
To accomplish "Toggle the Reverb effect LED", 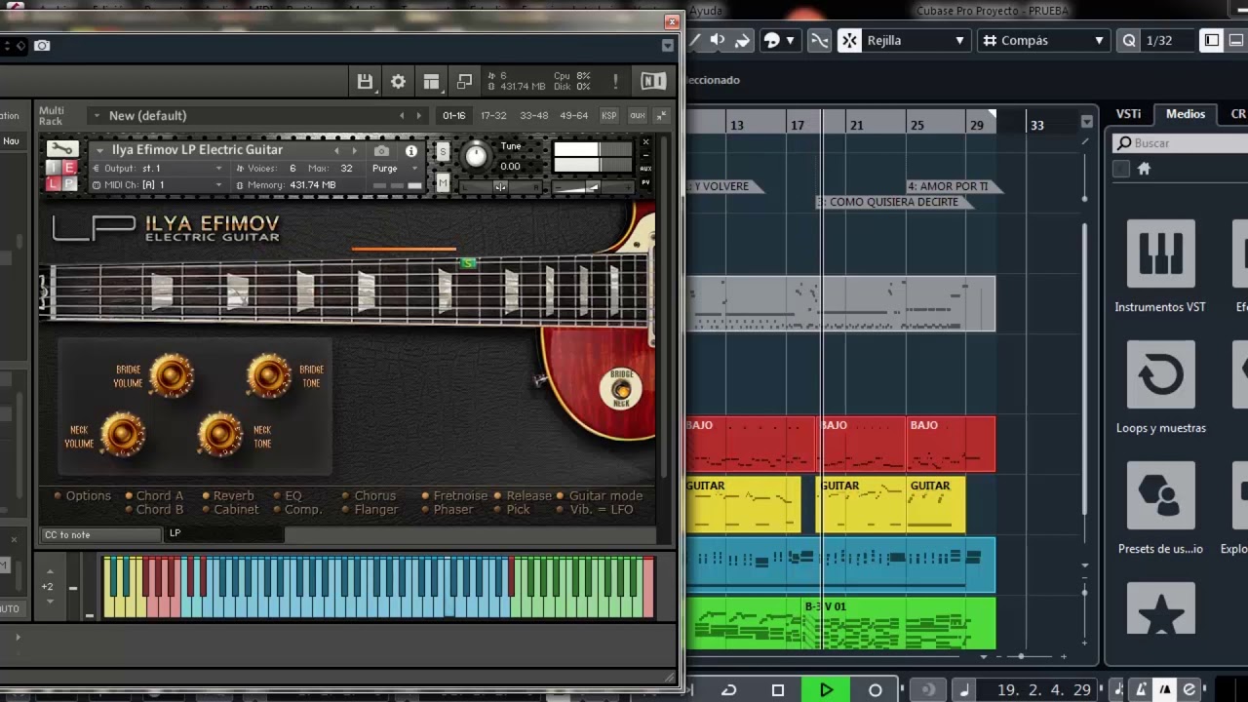I will (206, 496).
